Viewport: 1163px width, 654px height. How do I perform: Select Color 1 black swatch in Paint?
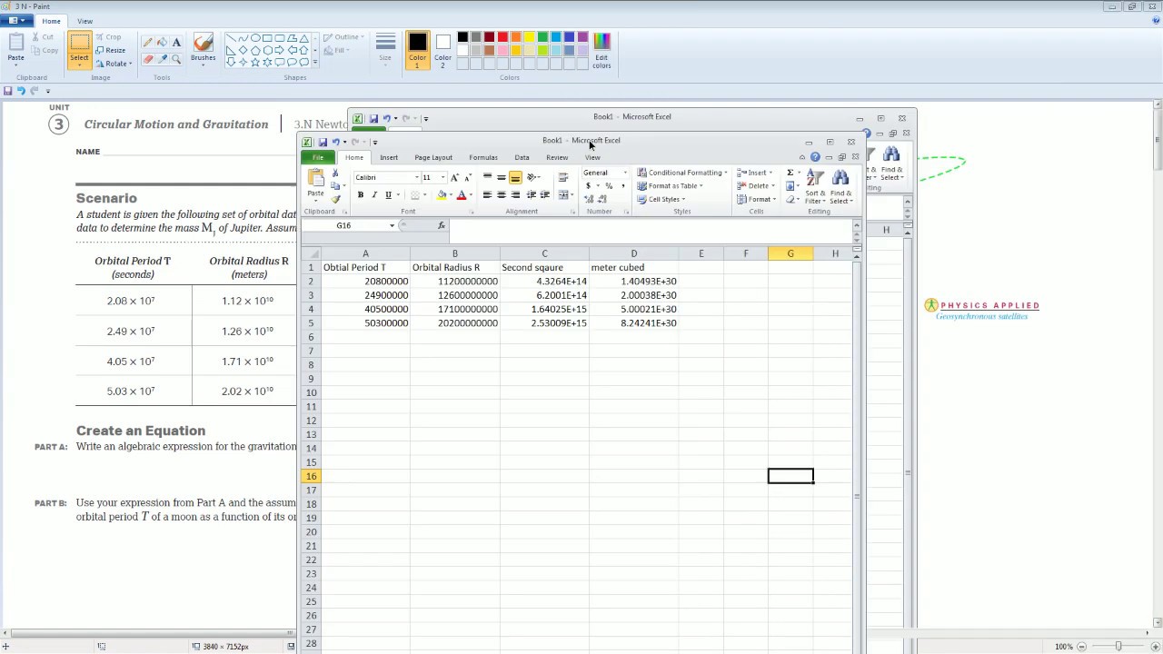[x=417, y=50]
